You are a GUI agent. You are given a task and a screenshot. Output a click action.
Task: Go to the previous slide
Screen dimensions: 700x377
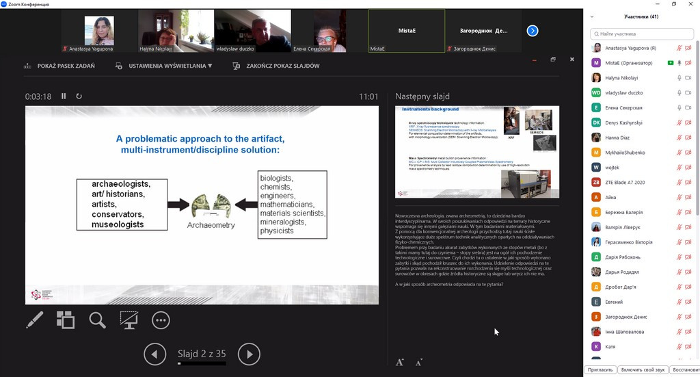tap(155, 354)
